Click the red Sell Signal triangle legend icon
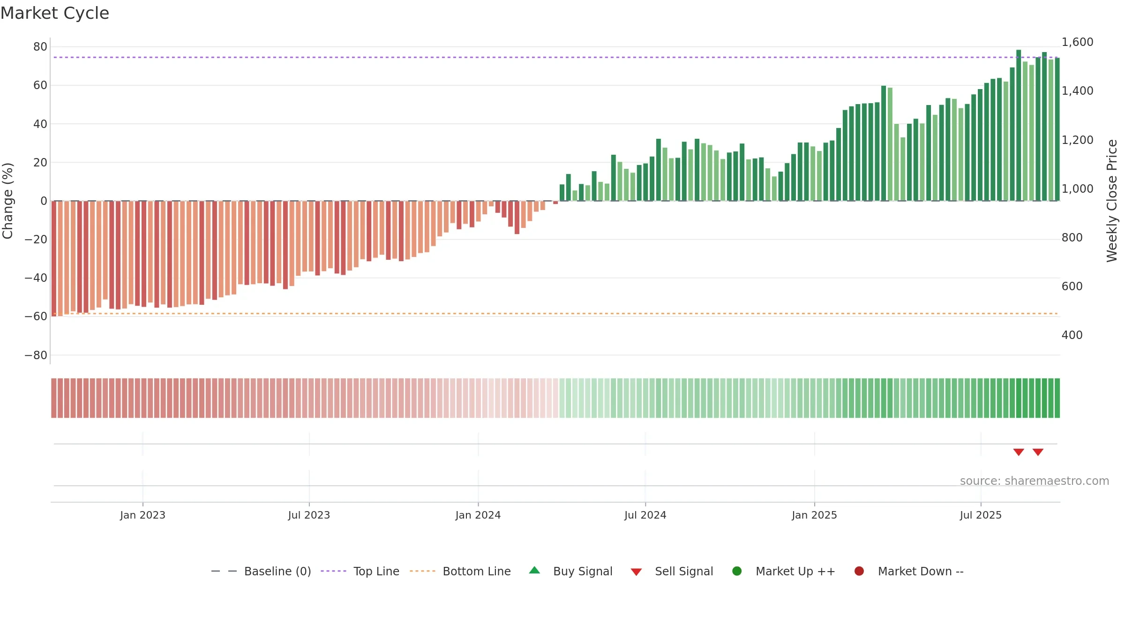This screenshot has width=1125, height=633. pyautogui.click(x=636, y=572)
